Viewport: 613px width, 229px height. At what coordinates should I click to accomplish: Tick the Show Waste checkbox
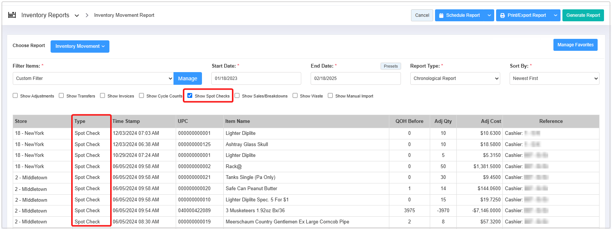295,96
